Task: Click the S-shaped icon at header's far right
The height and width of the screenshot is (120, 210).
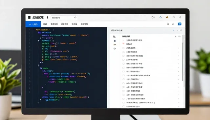Action: click(180, 17)
